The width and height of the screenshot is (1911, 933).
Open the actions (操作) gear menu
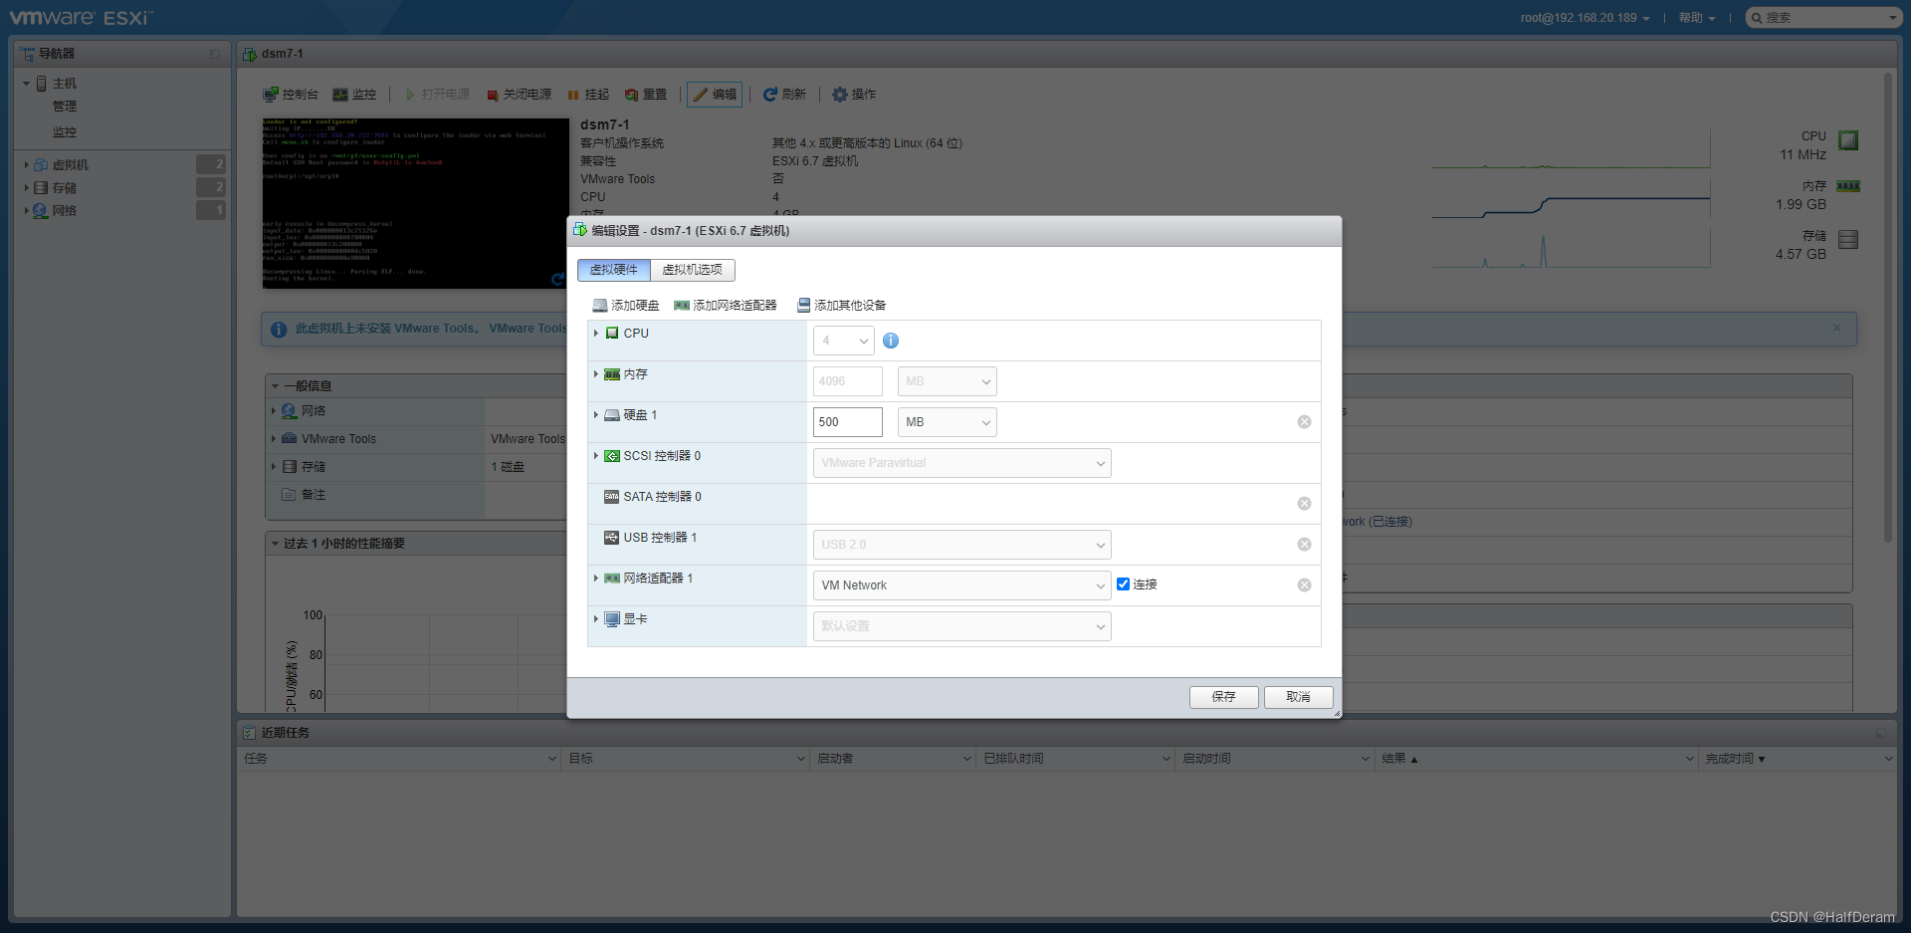click(854, 95)
